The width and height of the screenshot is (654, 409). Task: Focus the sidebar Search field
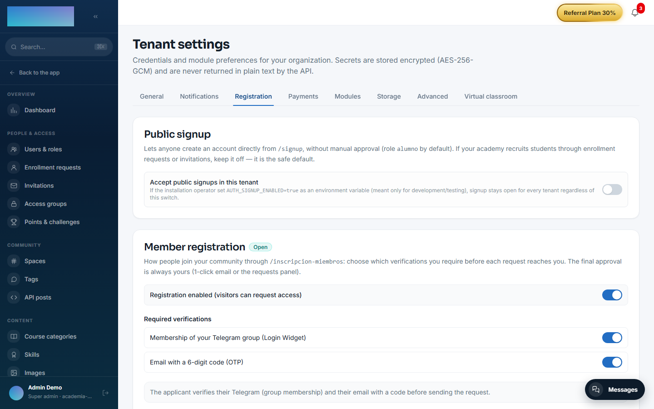pyautogui.click(x=59, y=47)
